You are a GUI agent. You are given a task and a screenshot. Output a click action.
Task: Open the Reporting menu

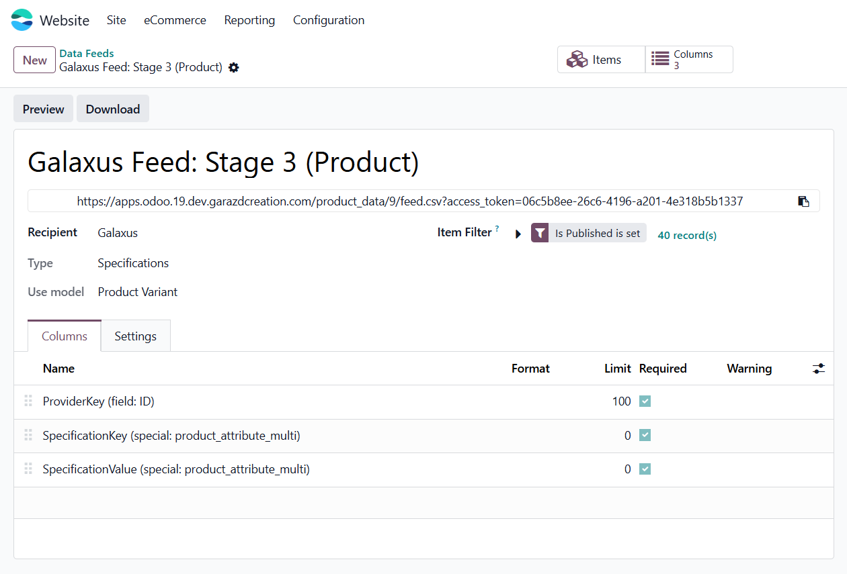pos(249,20)
